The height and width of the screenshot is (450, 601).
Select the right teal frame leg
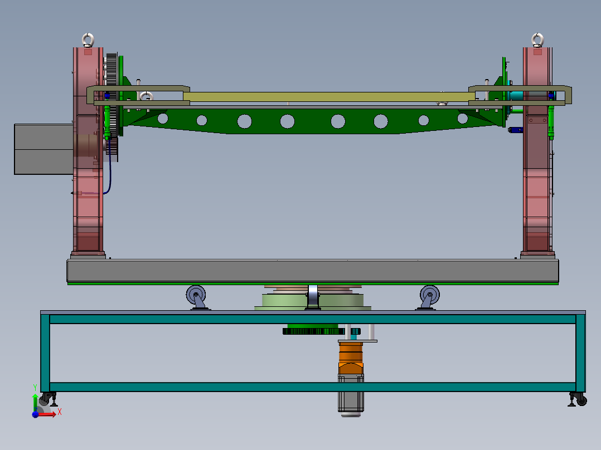(x=580, y=353)
